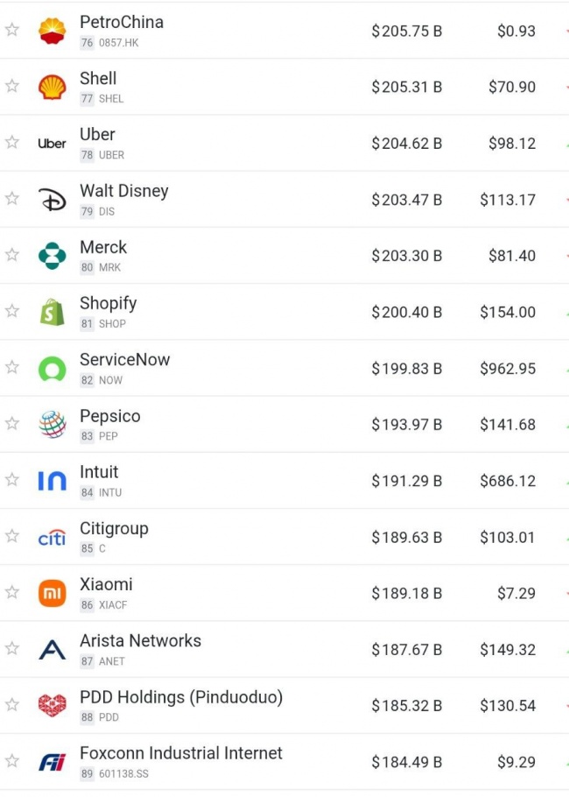Screen dimensions: 569x797
Task: Open Arista Networks company page
Action: [x=140, y=641]
